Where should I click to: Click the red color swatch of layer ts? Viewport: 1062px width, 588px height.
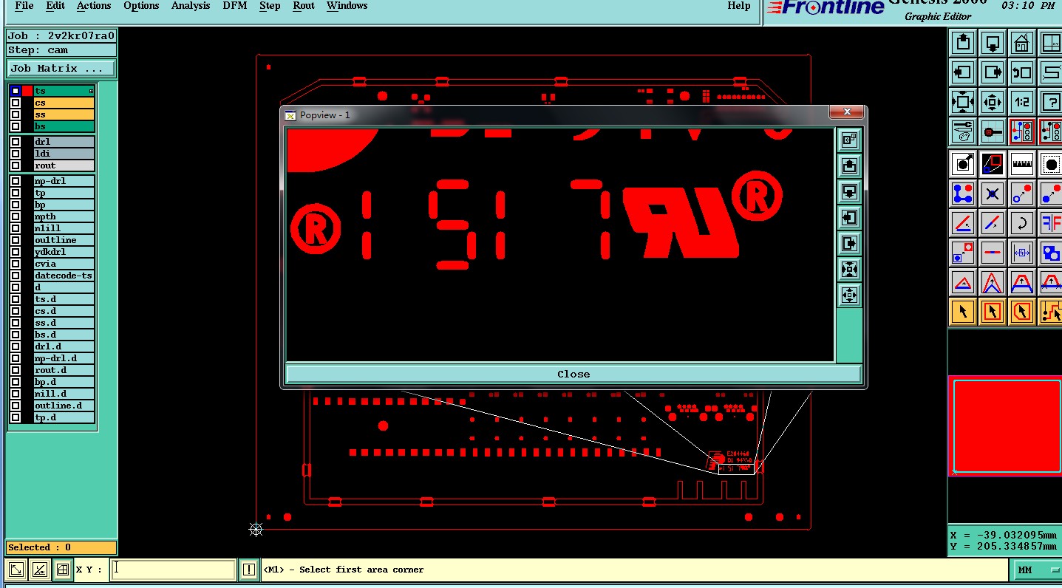click(27, 91)
